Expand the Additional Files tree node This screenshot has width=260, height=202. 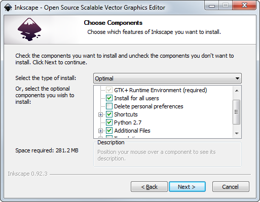pos(100,131)
